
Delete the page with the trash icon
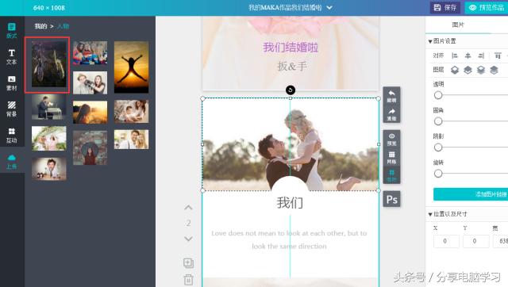pos(188,279)
